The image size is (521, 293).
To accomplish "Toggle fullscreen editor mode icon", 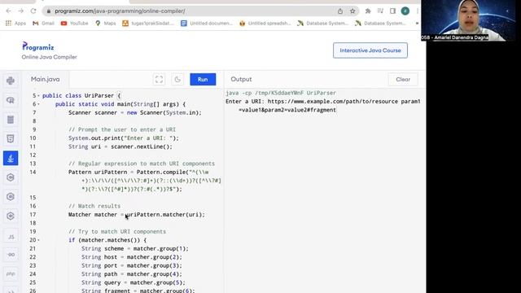I will coord(160,80).
